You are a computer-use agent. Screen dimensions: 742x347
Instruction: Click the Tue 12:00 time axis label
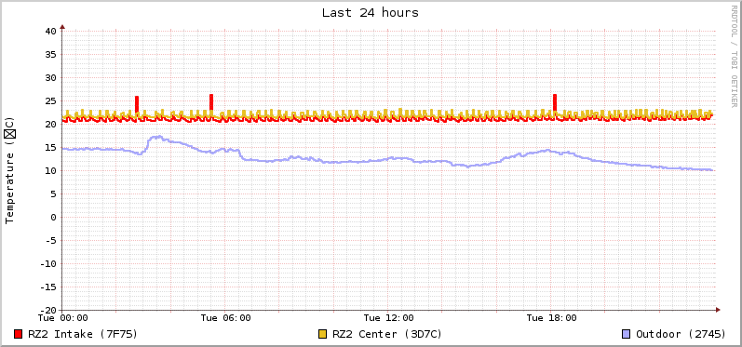[x=389, y=318]
